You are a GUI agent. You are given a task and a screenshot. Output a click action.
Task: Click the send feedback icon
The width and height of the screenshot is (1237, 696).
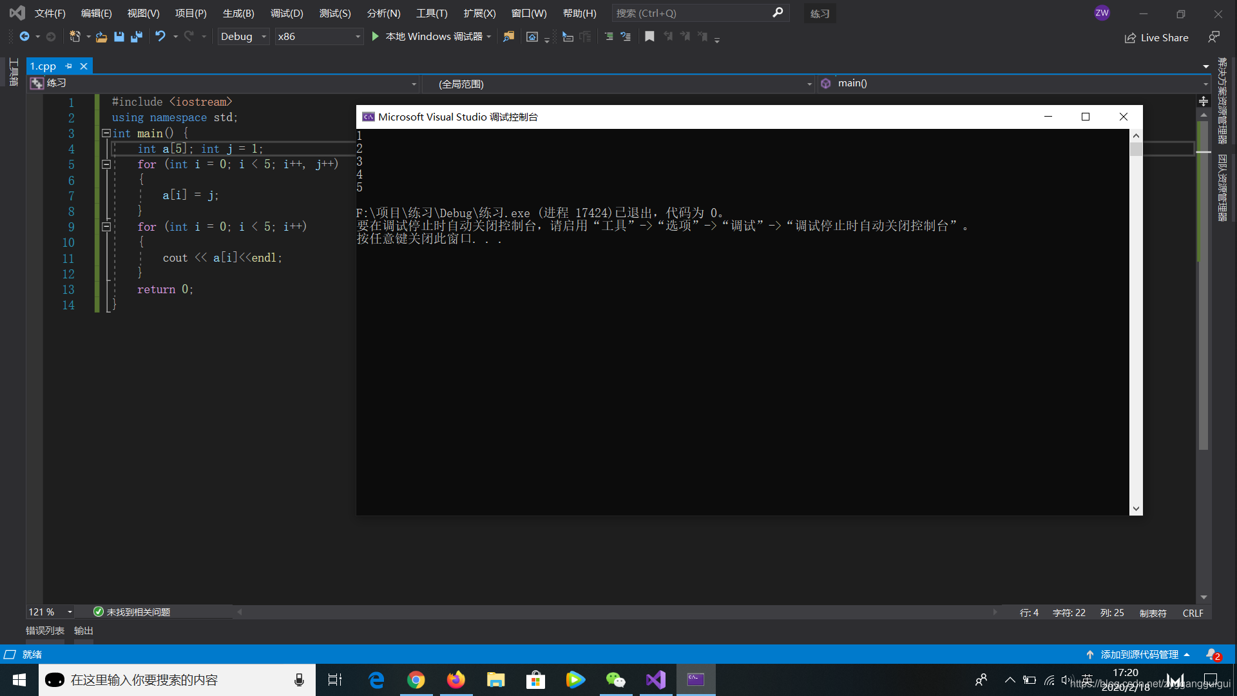click(x=1214, y=37)
